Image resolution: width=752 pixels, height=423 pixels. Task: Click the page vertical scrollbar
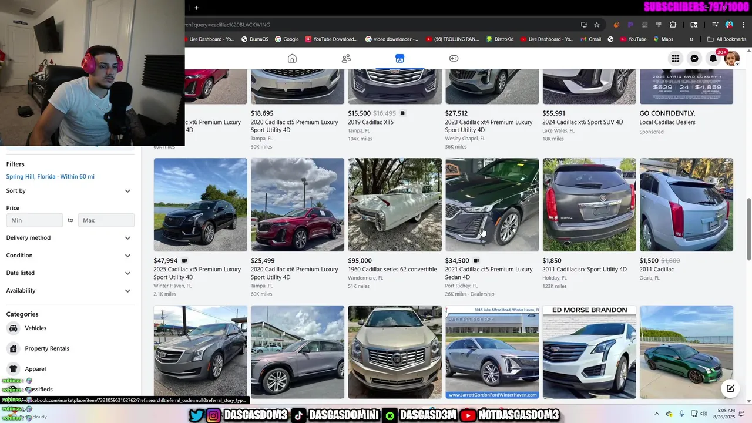click(x=748, y=229)
